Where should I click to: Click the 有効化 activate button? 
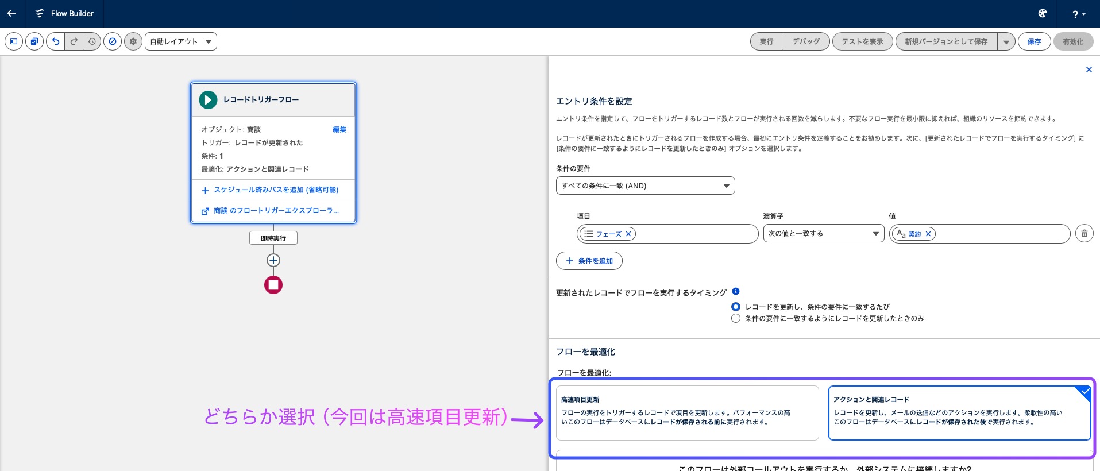tap(1073, 41)
